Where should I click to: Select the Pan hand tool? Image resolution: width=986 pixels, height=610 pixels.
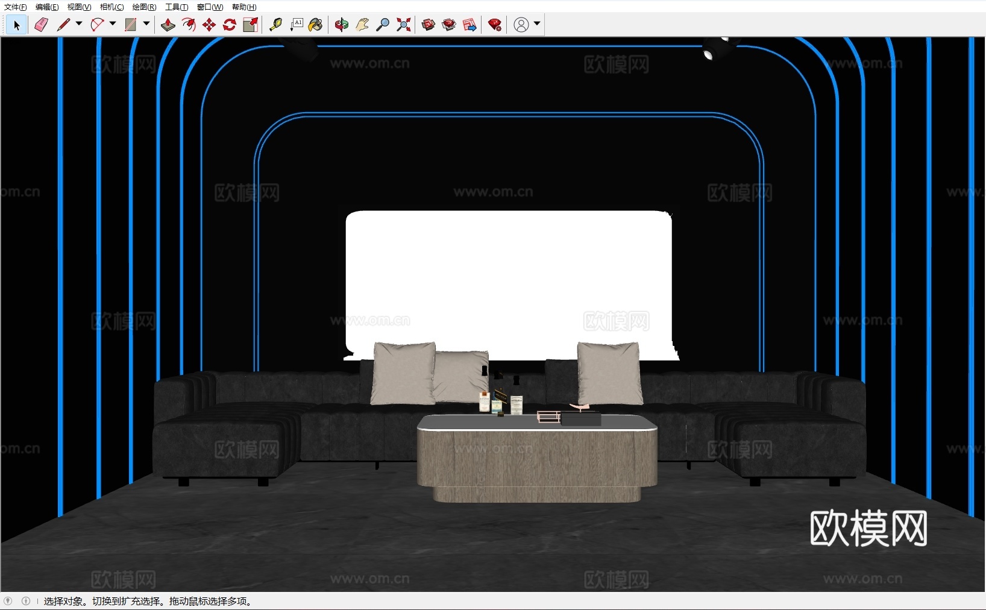362,25
